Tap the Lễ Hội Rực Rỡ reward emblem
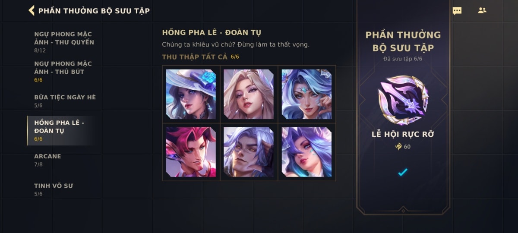This screenshot has width=518, height=233. point(403,100)
